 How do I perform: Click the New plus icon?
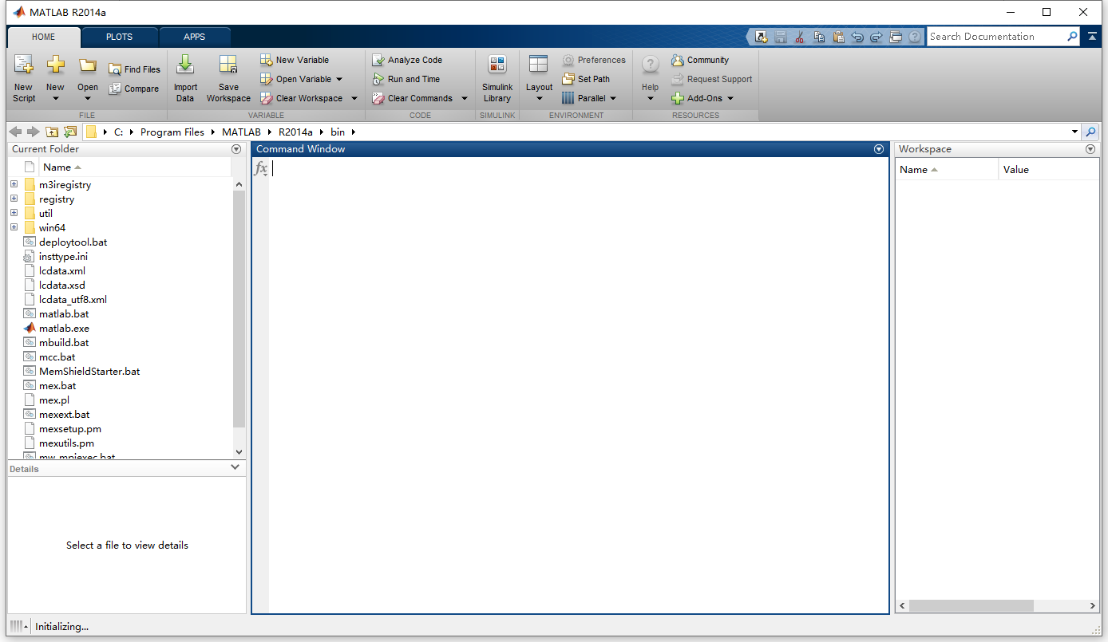pos(55,65)
